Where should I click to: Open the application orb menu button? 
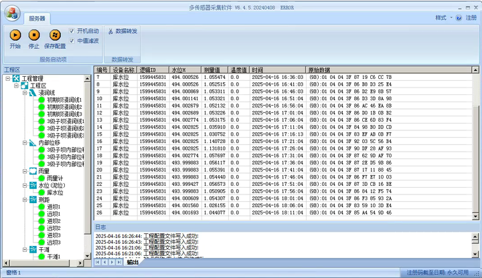[x=12, y=13]
